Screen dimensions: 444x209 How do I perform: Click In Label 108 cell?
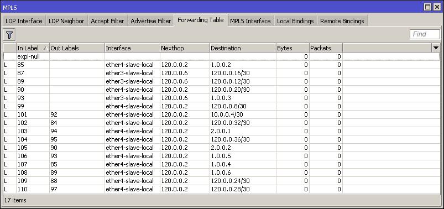click(33, 173)
